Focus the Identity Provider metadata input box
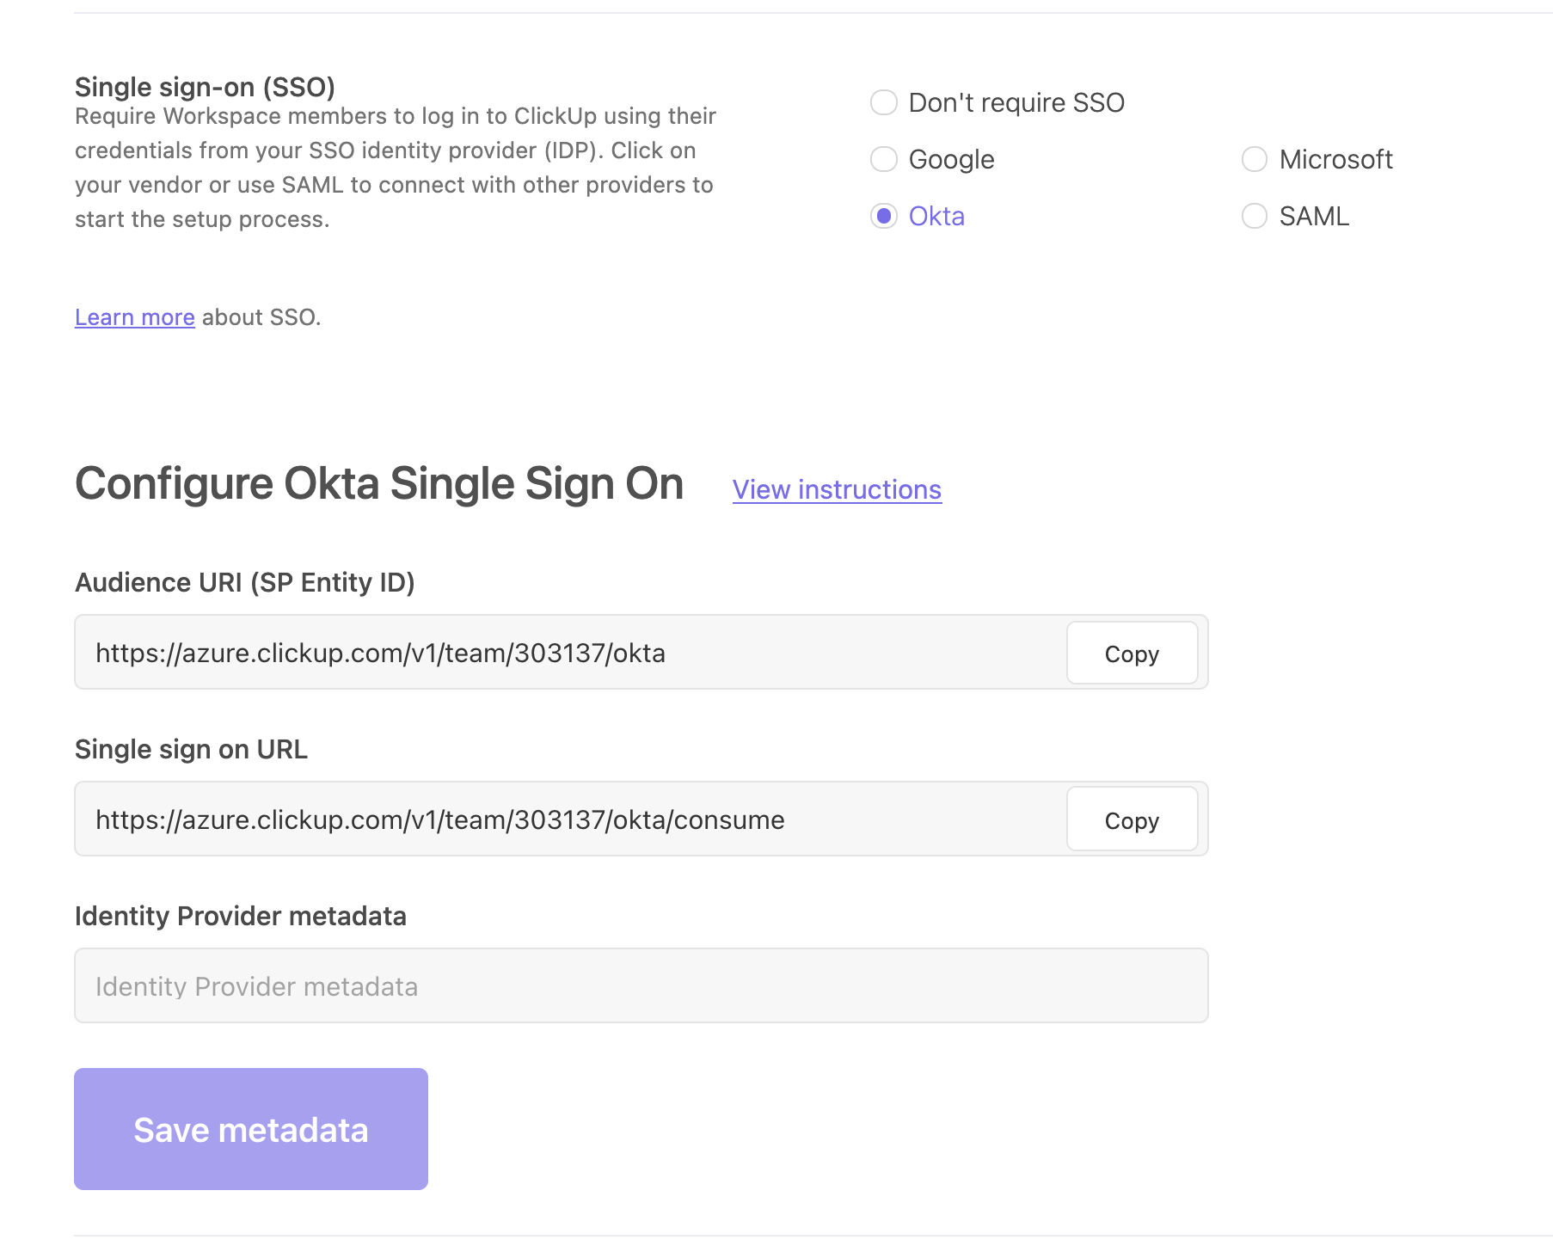 pyautogui.click(x=641, y=986)
